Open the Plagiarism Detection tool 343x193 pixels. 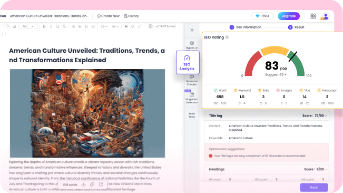(192, 98)
